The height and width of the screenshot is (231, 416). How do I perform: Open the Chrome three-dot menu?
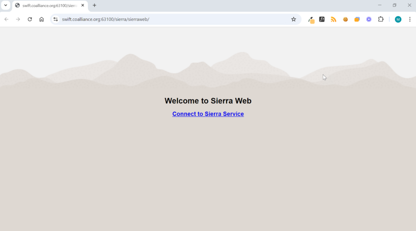[x=410, y=19]
